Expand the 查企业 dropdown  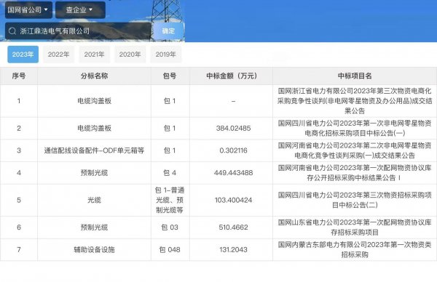click(80, 9)
